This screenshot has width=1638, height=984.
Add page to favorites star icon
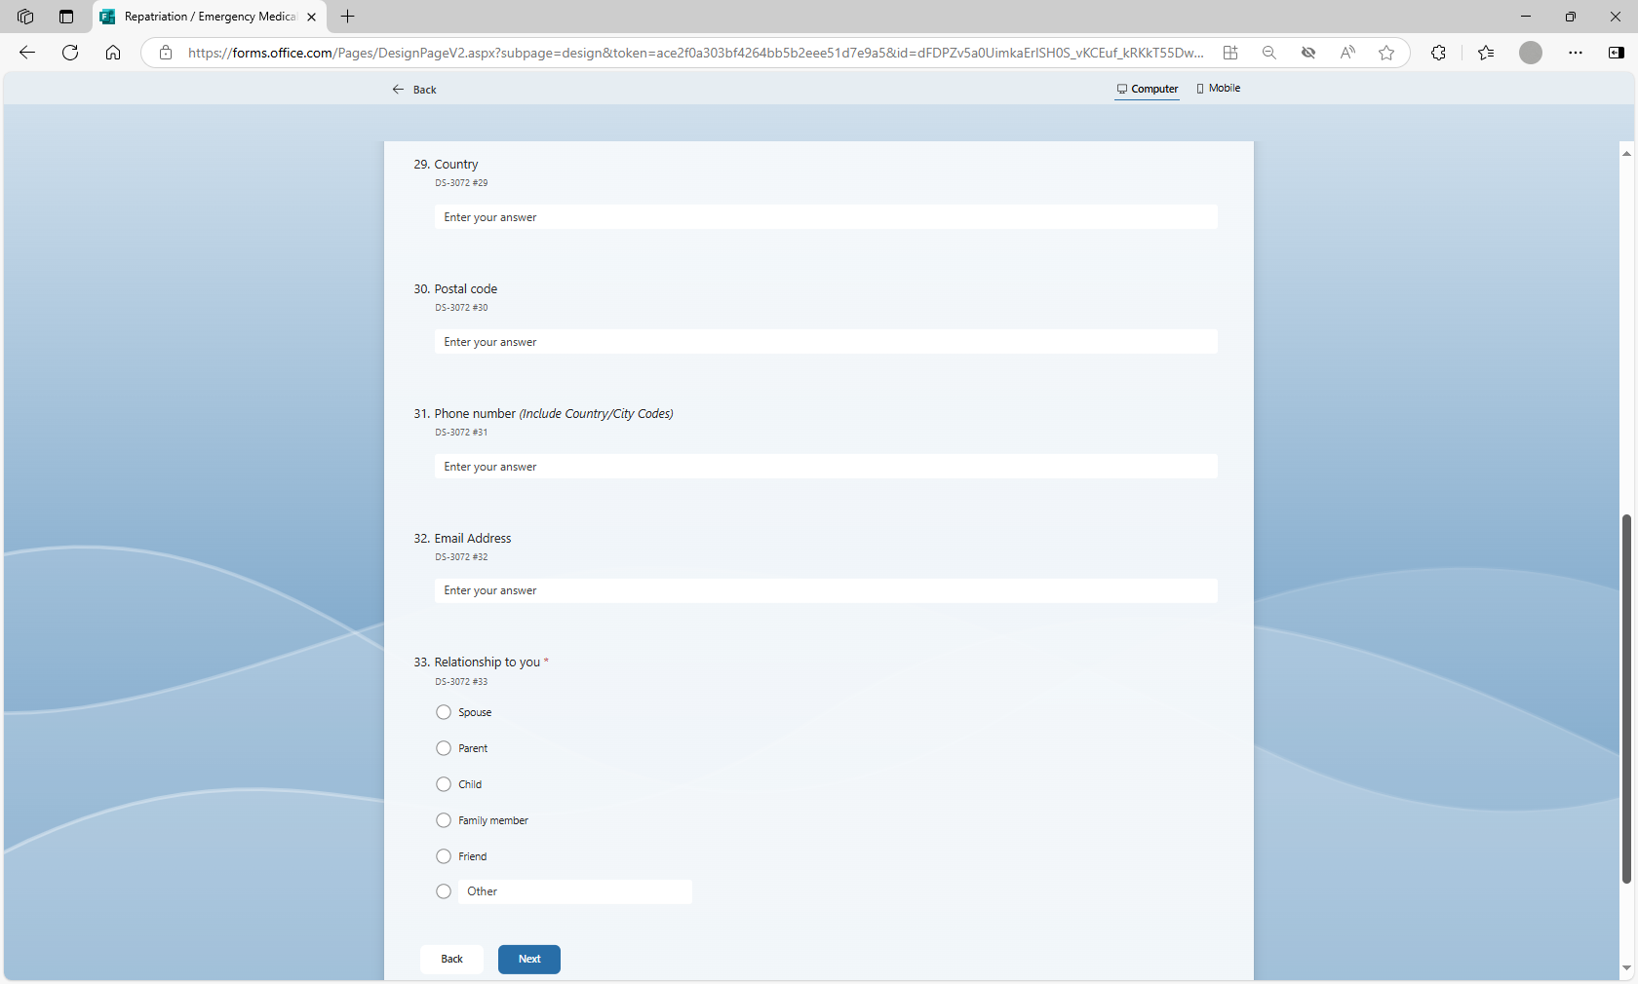pyautogui.click(x=1386, y=53)
